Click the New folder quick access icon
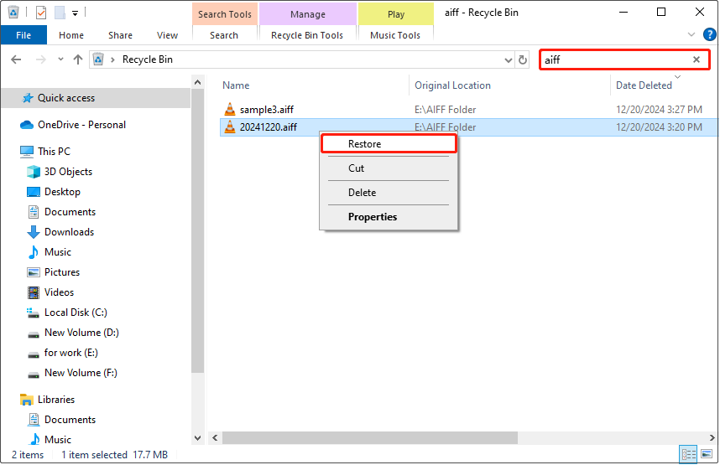 pyautogui.click(x=60, y=13)
